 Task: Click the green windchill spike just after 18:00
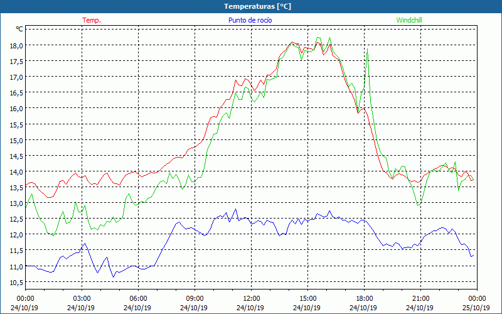[x=368, y=49]
